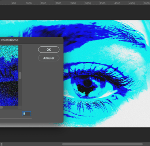Click the dark pasteboard above the canvas

pyautogui.click(x=75, y=13)
